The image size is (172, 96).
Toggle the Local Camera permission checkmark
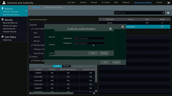[32, 29]
